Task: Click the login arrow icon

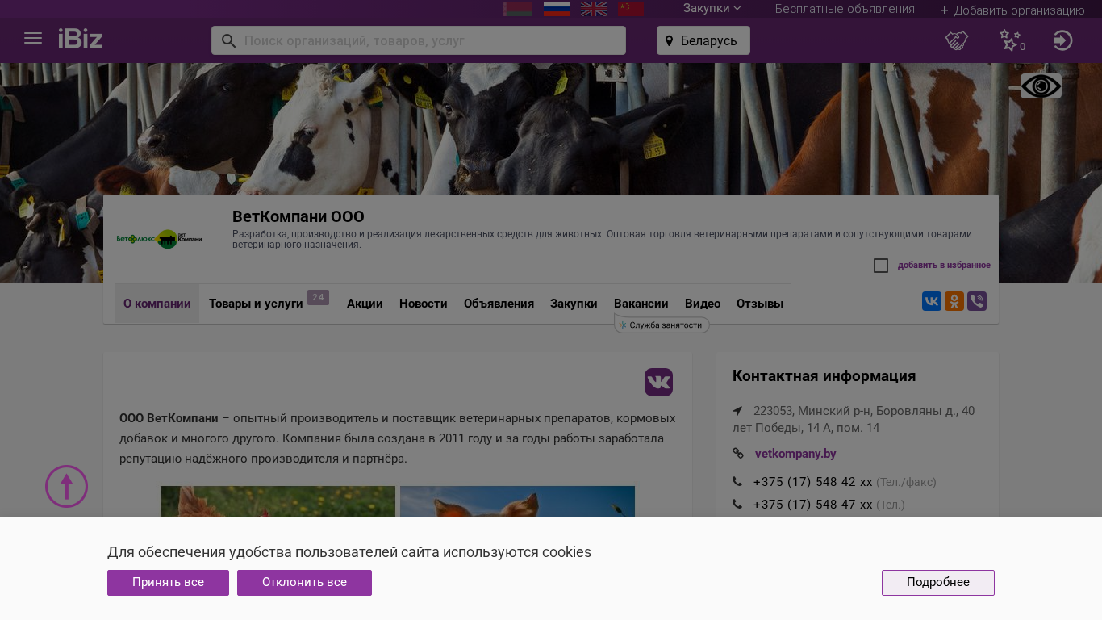Action: pos(1062,40)
